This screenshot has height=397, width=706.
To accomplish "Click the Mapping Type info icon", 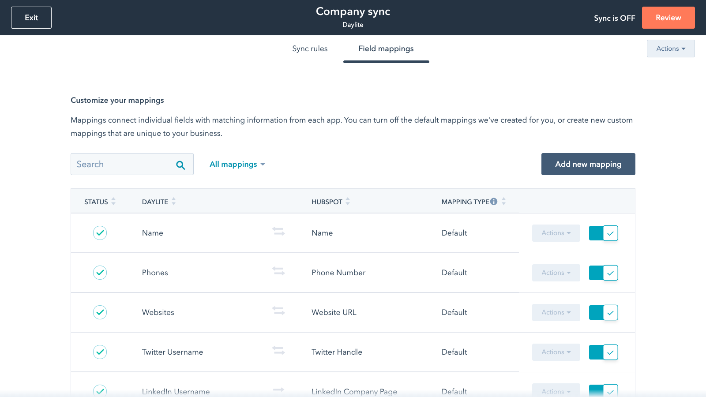I will pyautogui.click(x=494, y=202).
